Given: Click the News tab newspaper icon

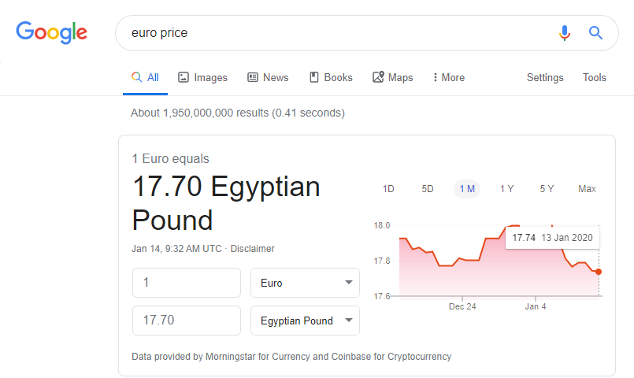Looking at the screenshot, I should click(253, 77).
